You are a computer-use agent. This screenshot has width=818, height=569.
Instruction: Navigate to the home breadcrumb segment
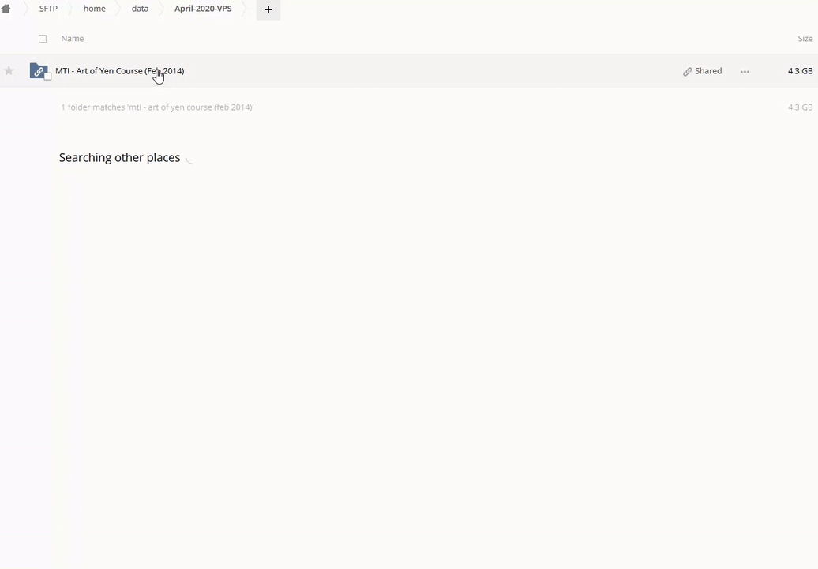pos(94,9)
